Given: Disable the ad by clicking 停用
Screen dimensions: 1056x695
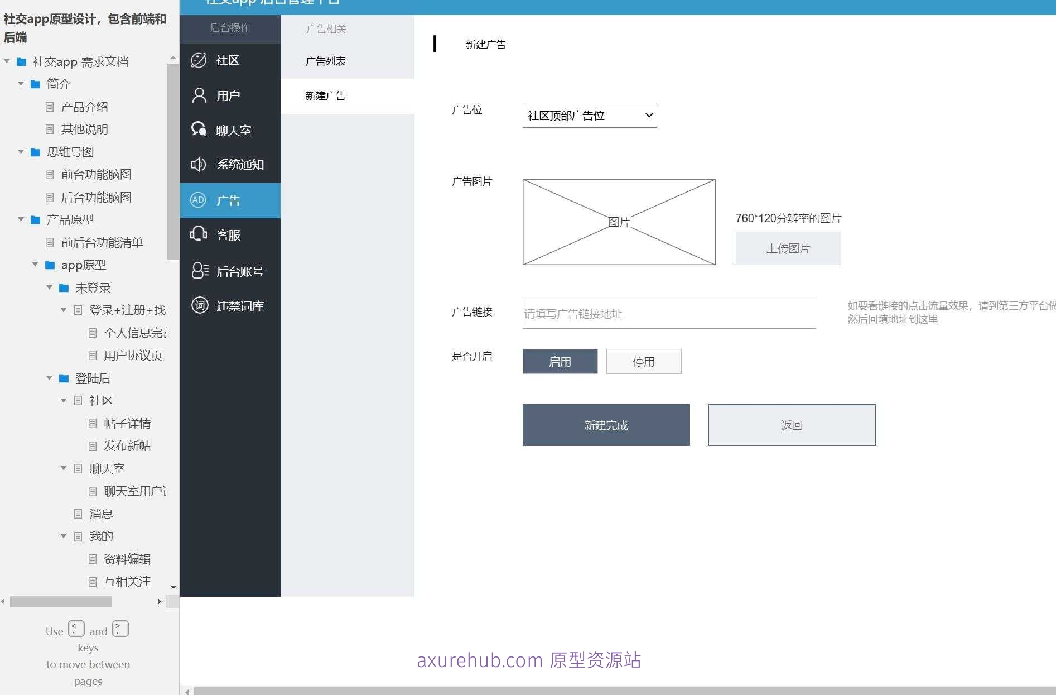Looking at the screenshot, I should point(643,361).
